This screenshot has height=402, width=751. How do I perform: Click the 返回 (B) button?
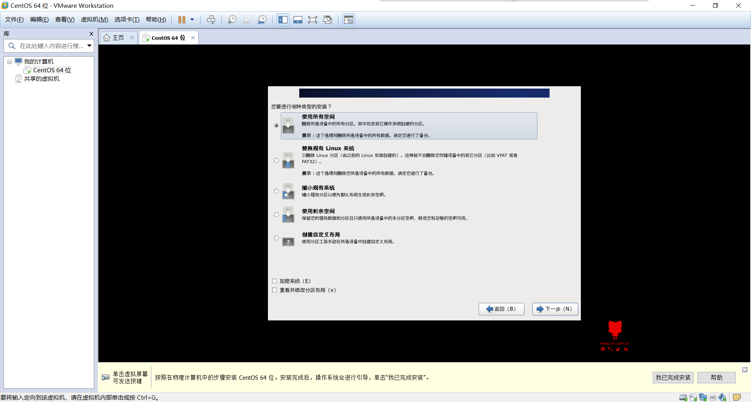coord(501,309)
